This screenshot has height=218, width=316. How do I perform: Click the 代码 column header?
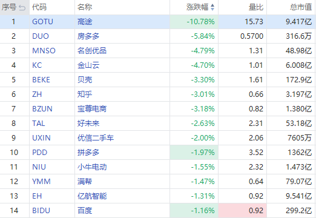[39, 7]
